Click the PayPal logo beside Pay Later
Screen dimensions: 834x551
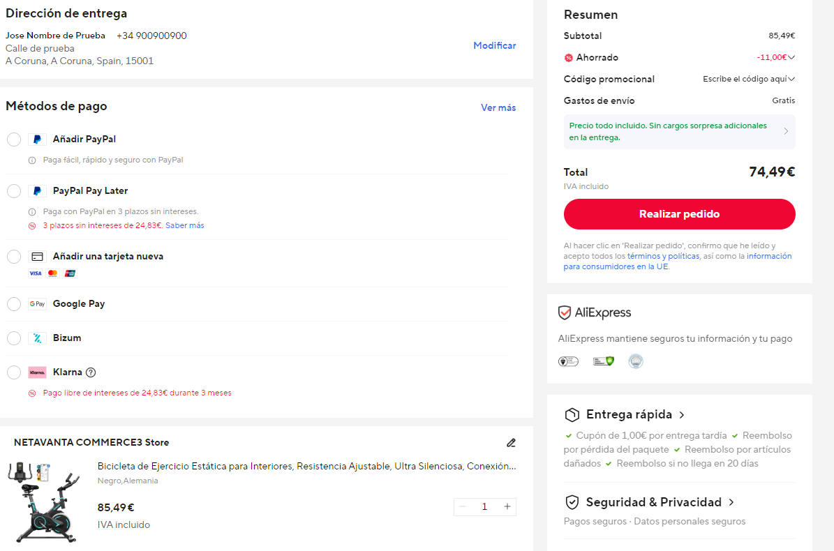tap(37, 190)
